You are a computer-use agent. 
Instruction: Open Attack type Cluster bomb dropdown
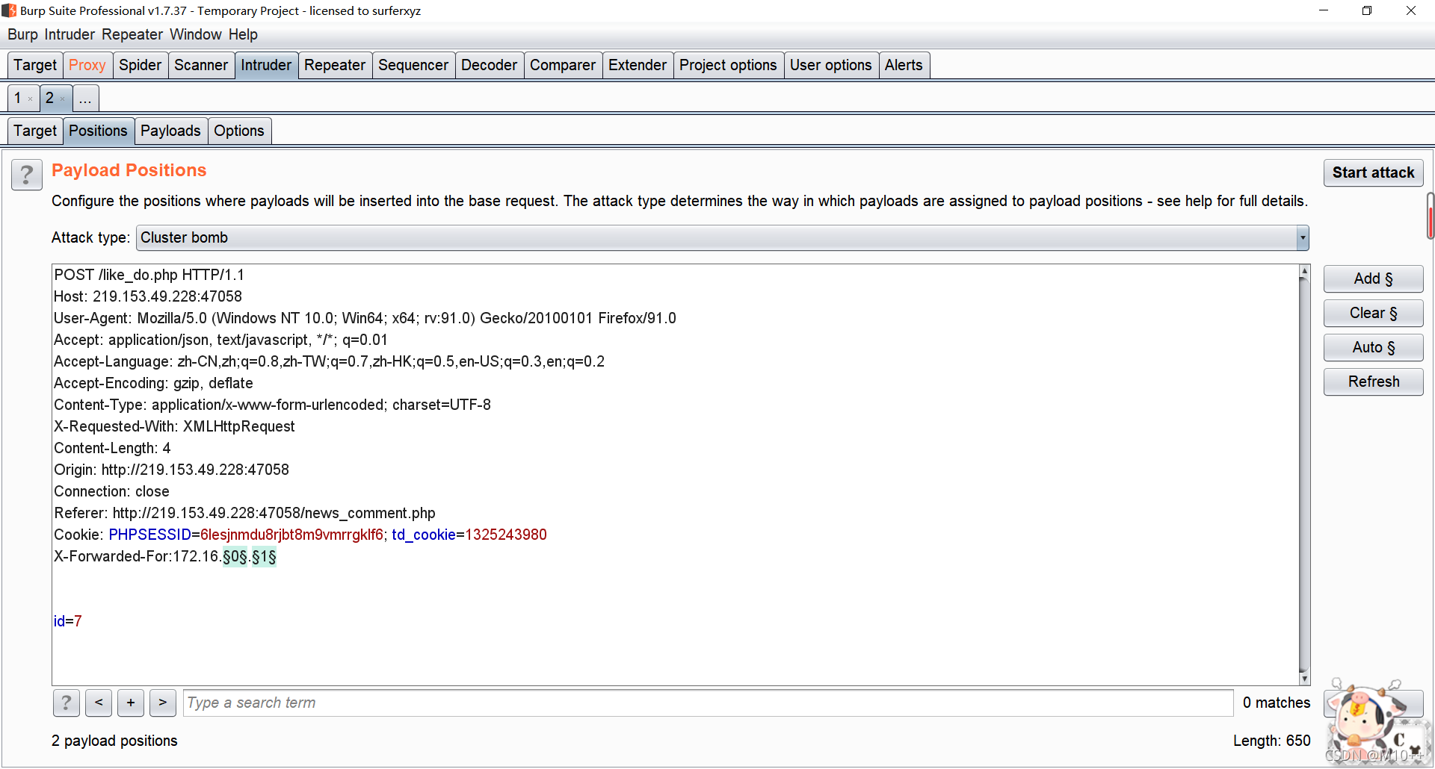tap(722, 237)
